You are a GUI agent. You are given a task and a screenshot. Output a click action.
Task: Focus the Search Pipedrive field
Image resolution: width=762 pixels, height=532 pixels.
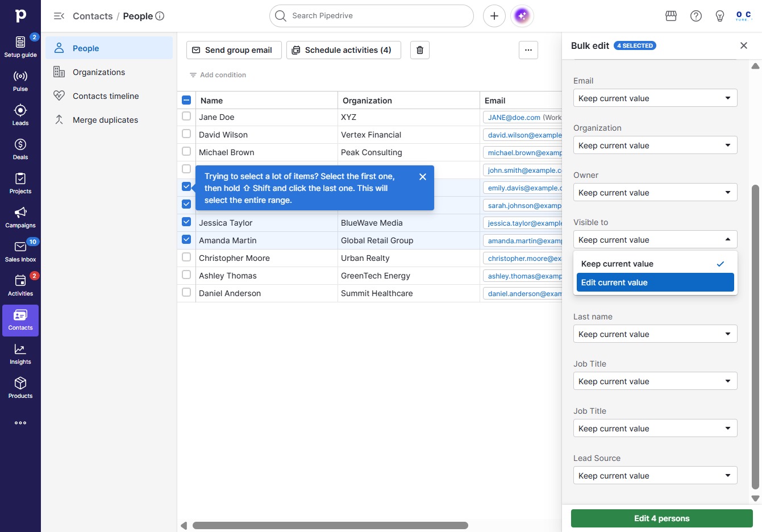click(x=372, y=16)
